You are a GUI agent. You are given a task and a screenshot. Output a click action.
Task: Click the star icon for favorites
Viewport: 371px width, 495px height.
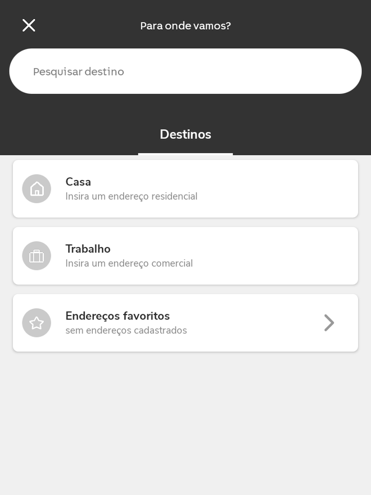click(37, 323)
